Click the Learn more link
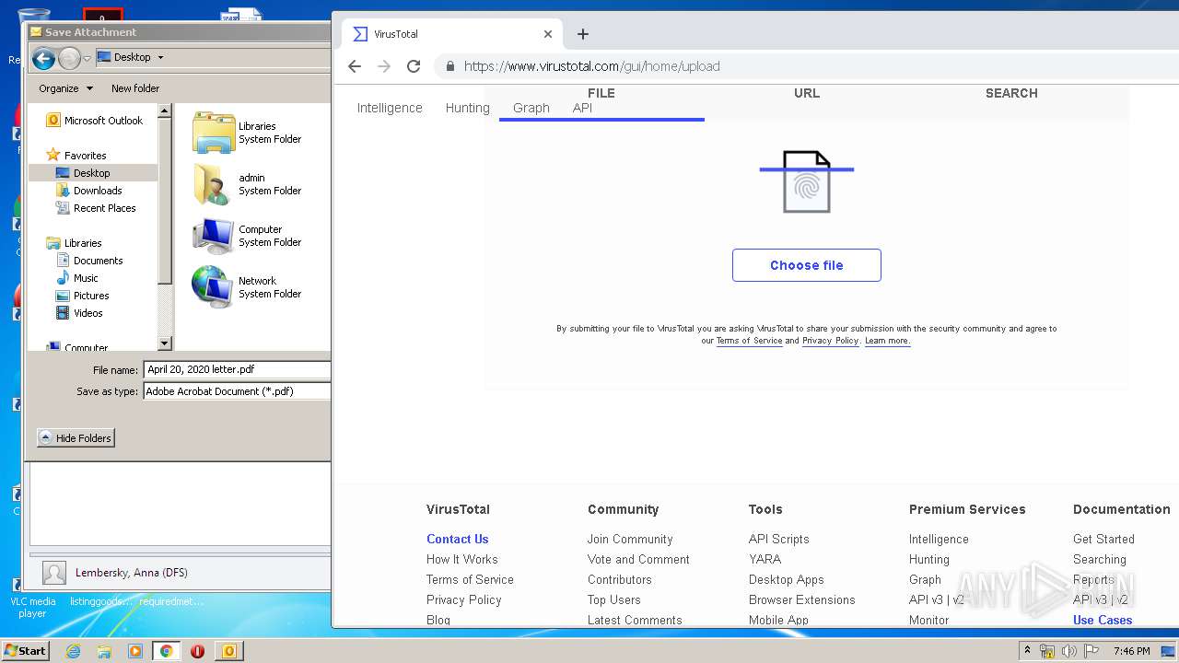 pyautogui.click(x=887, y=341)
